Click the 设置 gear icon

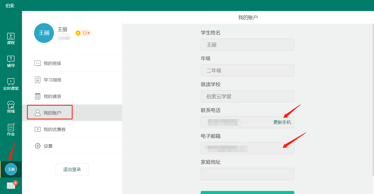coord(37,146)
